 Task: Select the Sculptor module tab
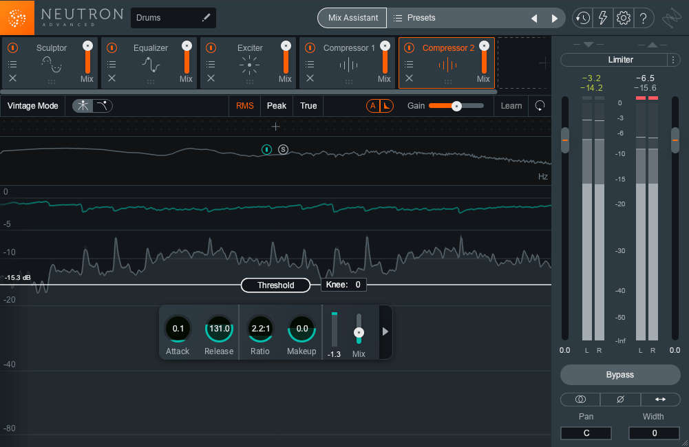[50, 63]
